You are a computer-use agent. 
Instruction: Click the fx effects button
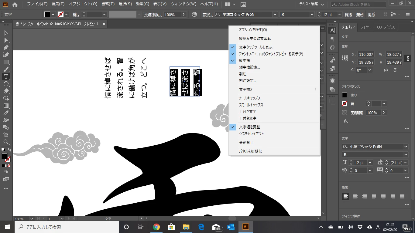346,121
